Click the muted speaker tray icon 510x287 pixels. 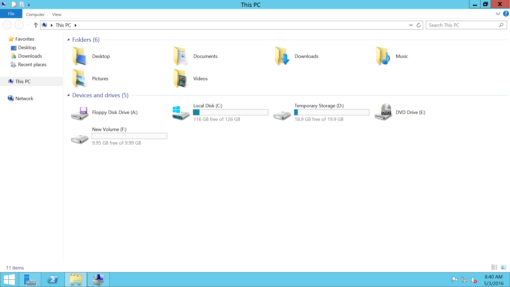click(x=474, y=280)
